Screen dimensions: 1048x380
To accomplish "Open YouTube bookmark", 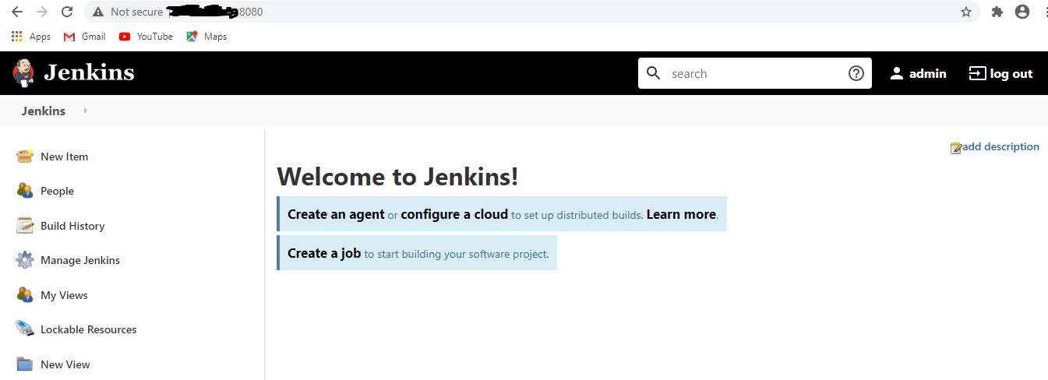I will (x=146, y=37).
